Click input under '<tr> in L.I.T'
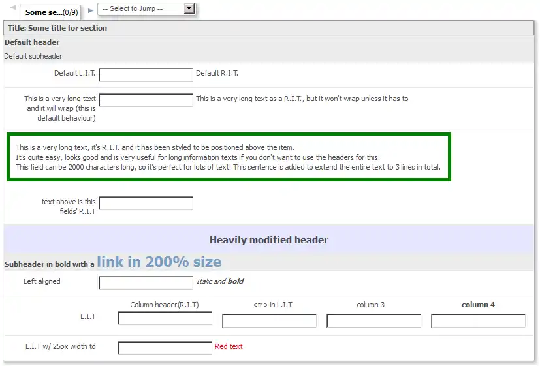Viewport: 540px width, 366px height. pyautogui.click(x=269, y=321)
